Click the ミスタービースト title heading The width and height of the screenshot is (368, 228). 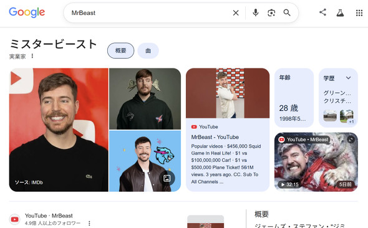[53, 44]
